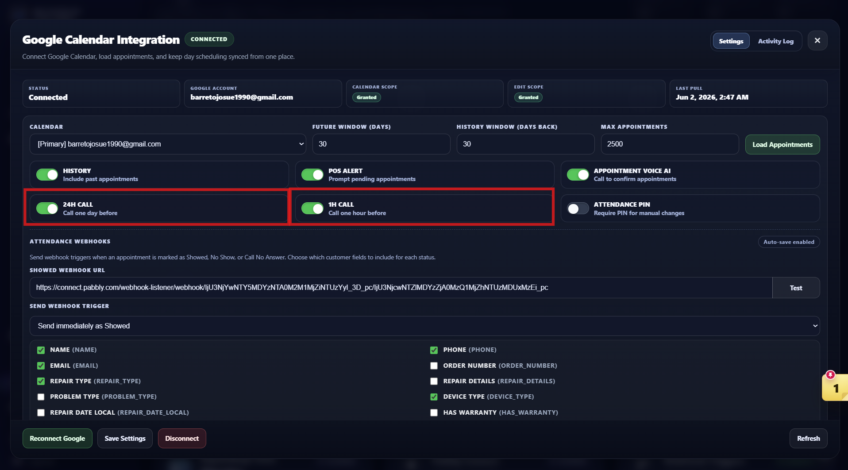Enable the Attendance PIN toggle
The image size is (848, 470).
click(578, 208)
